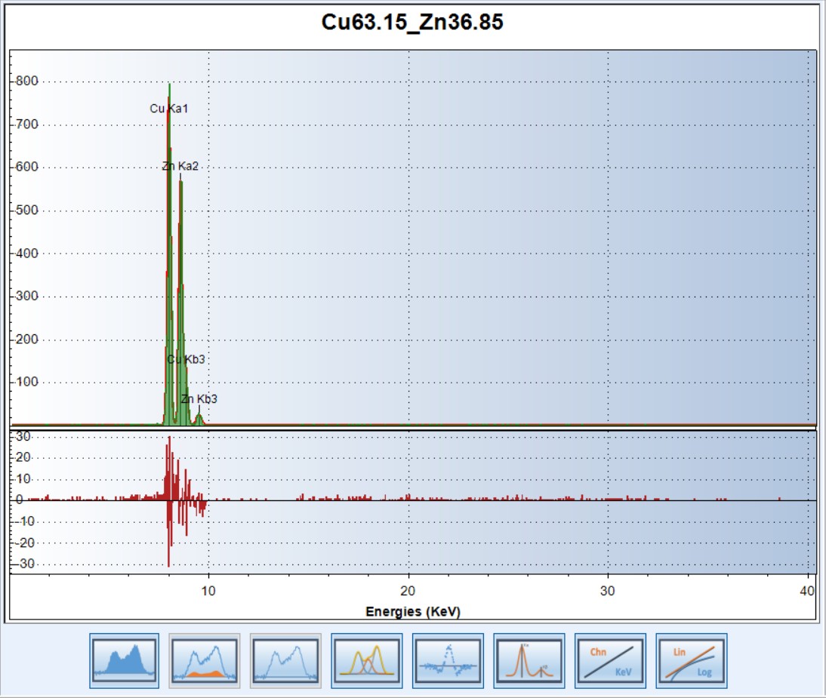Switch x-axis between Chn and KeV

click(611, 660)
